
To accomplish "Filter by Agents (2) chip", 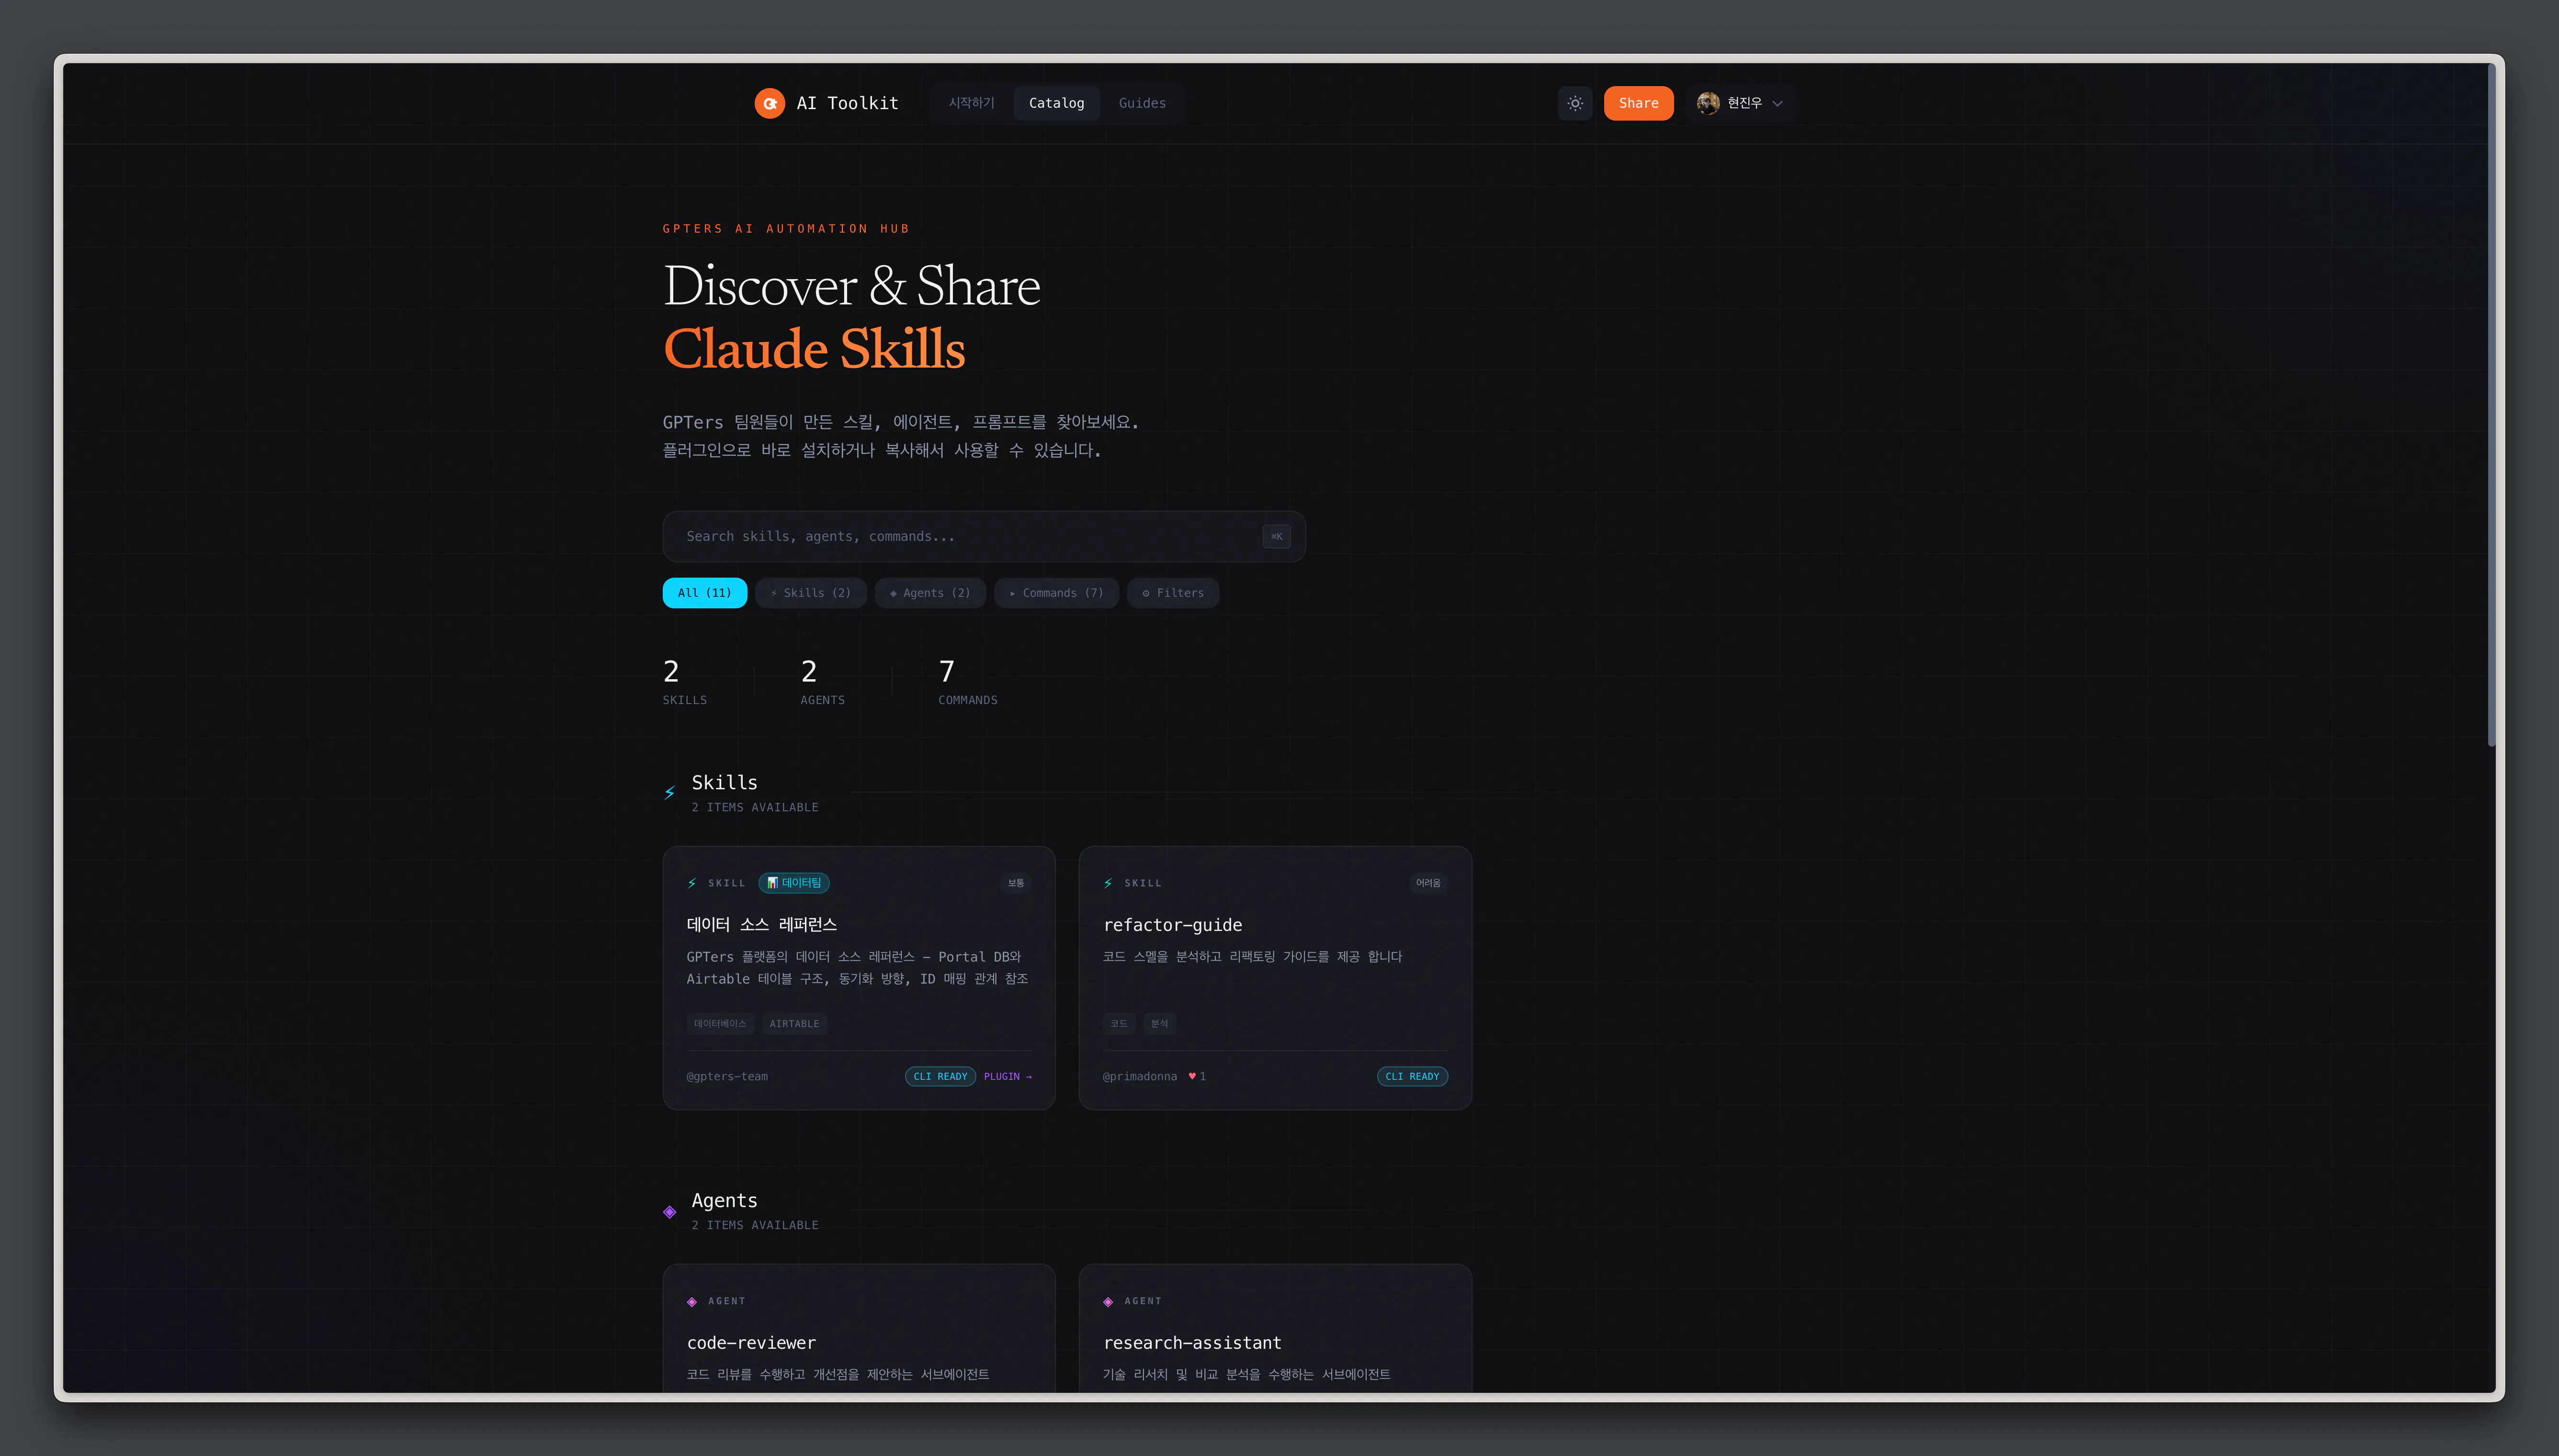I will tap(929, 593).
